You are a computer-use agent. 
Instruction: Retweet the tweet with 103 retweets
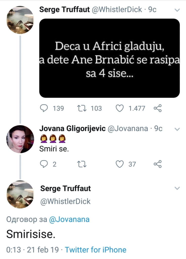pyautogui.click(x=82, y=109)
